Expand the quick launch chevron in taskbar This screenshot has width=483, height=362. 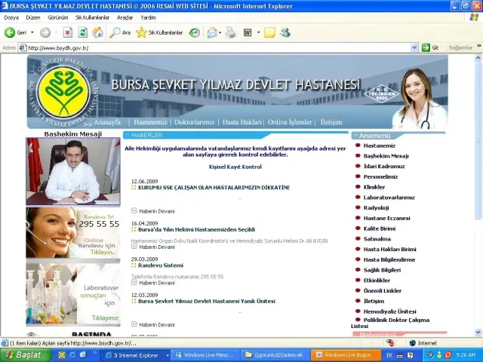coord(94,353)
